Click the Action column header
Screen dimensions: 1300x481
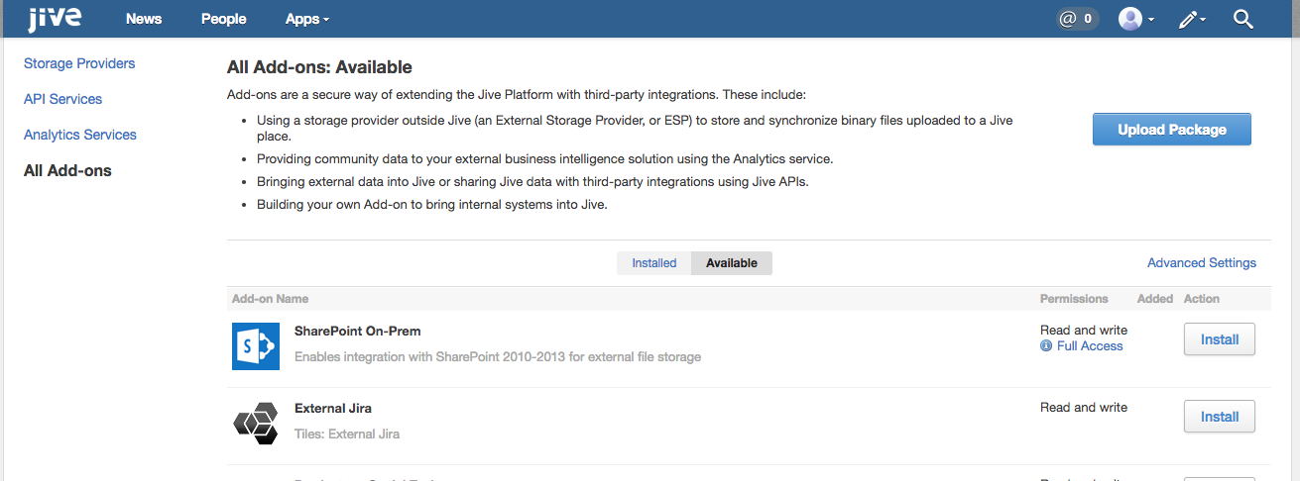pos(1202,299)
